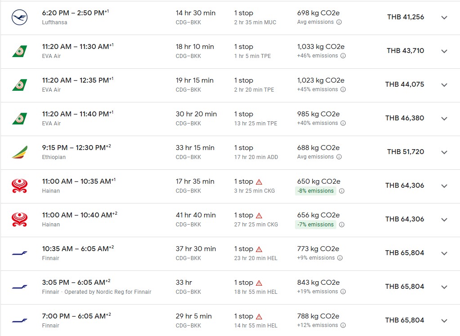The height and width of the screenshot is (336, 460).
Task: Click warning icon on Finnair 29 hr 5 min flight
Action: click(259, 317)
